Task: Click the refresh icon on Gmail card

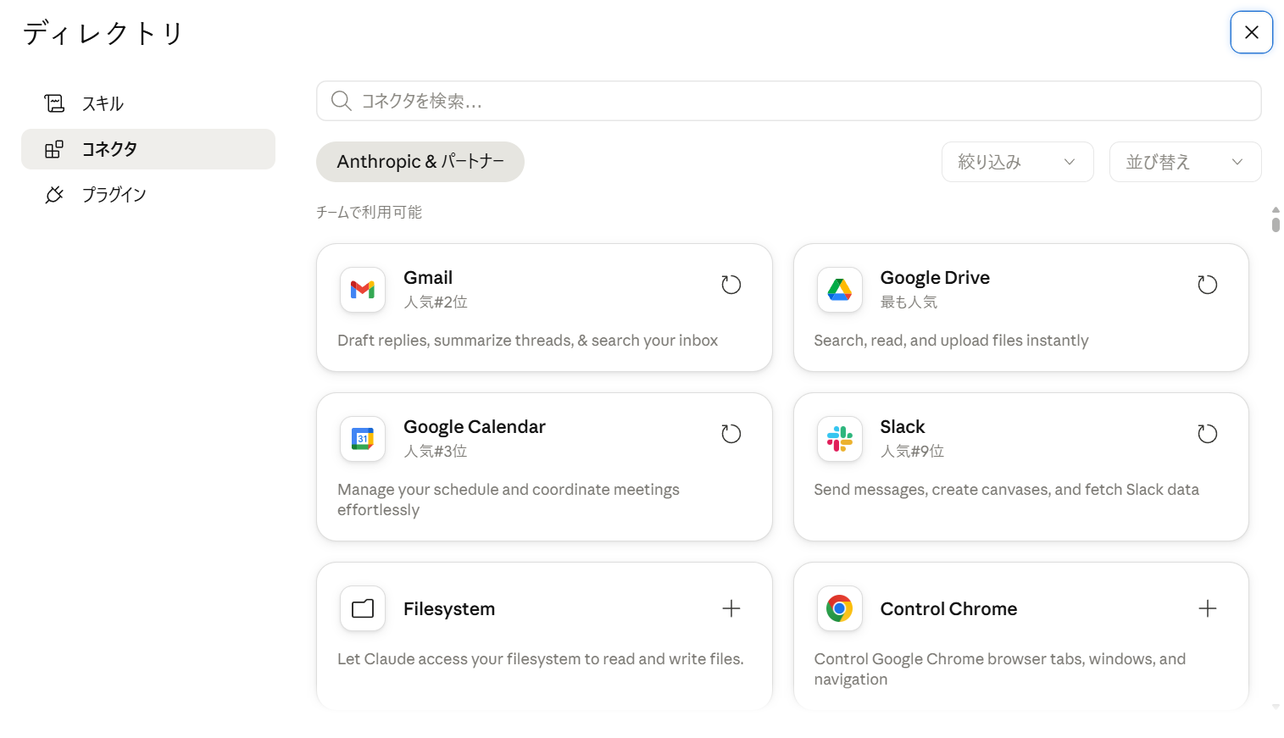Action: pos(731,285)
